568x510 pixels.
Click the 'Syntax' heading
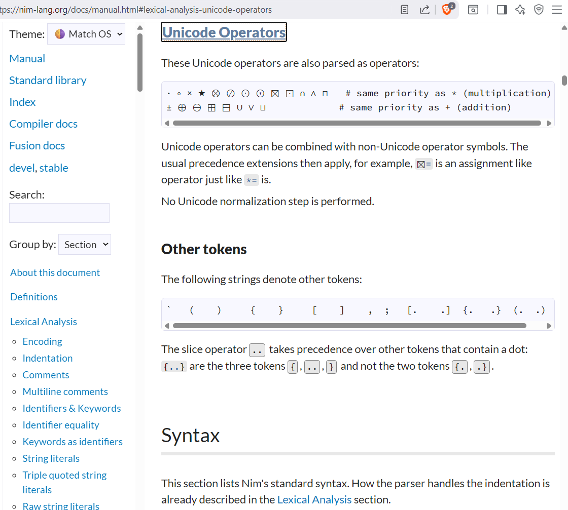[x=191, y=435]
